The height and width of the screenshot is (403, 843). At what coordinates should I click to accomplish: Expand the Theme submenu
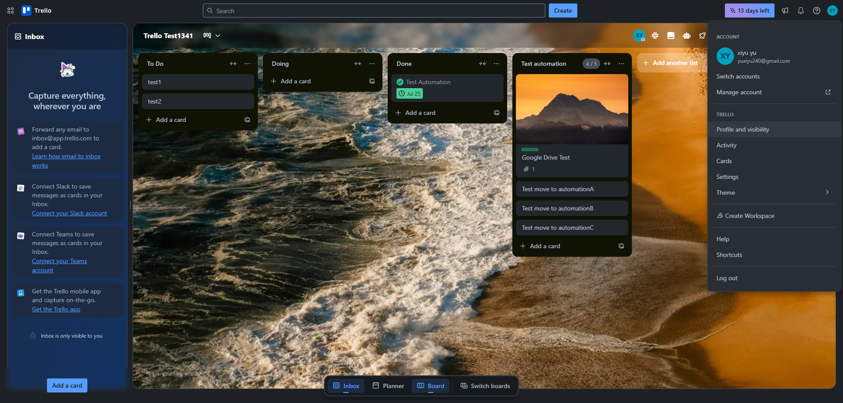tap(775, 193)
